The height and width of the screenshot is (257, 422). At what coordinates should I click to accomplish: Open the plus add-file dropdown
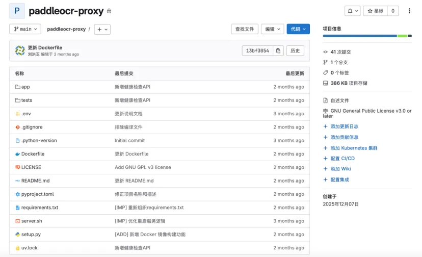pos(102,29)
